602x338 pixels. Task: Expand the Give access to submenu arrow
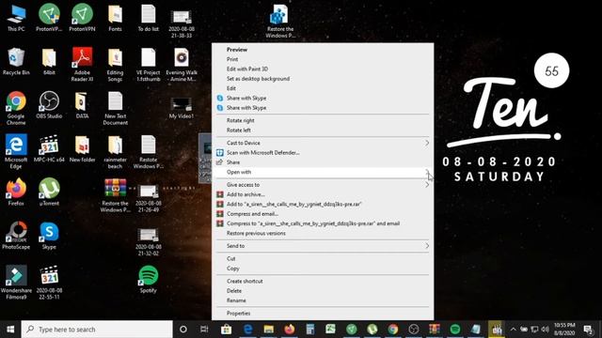427,185
